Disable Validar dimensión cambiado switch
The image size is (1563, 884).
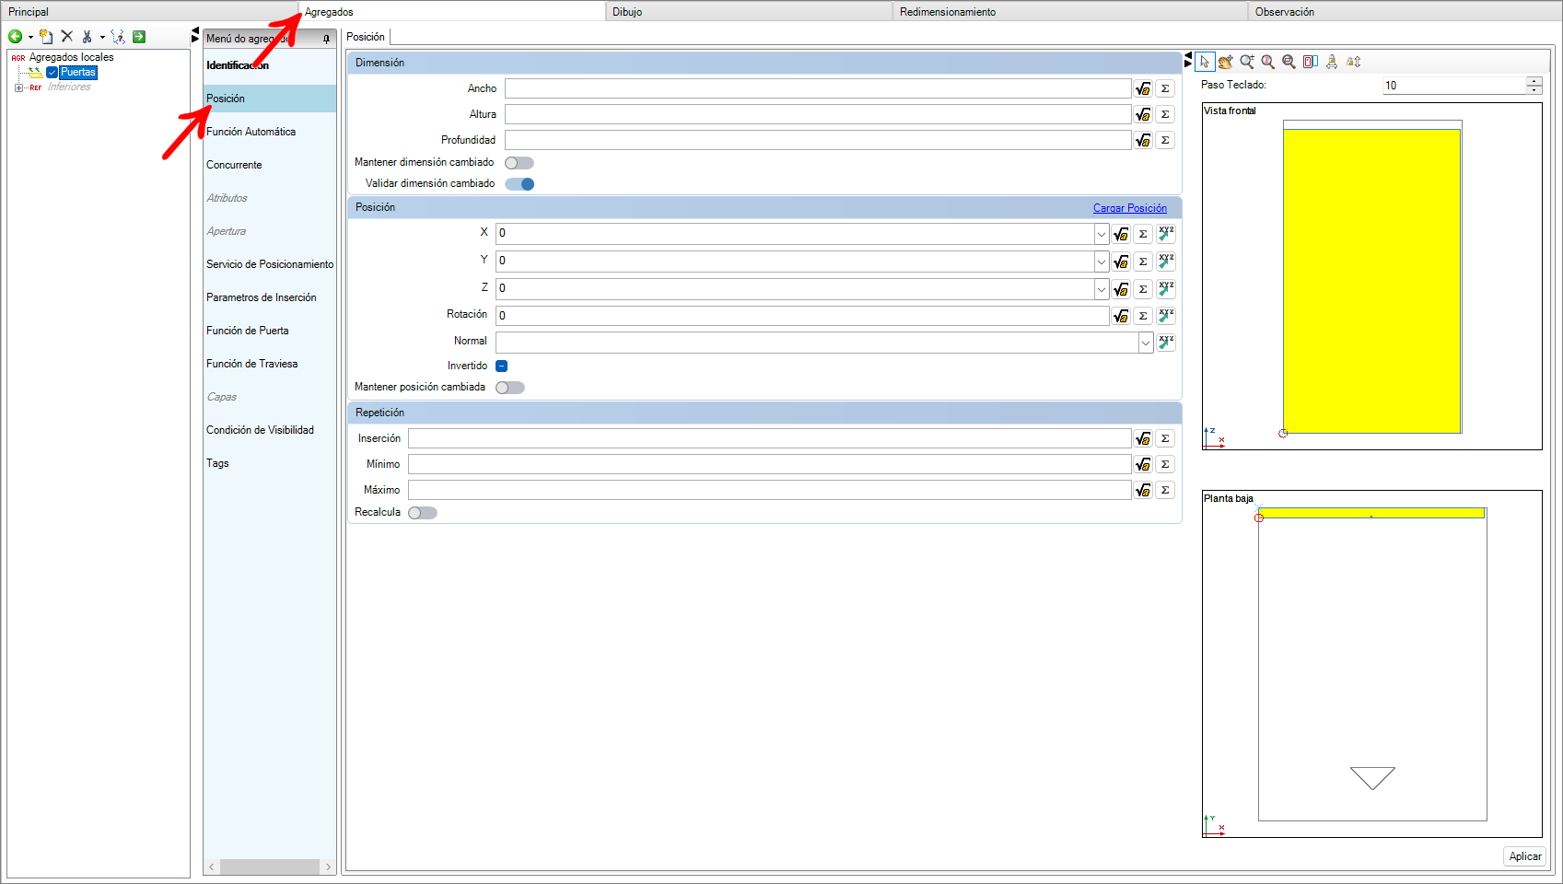[x=519, y=184]
